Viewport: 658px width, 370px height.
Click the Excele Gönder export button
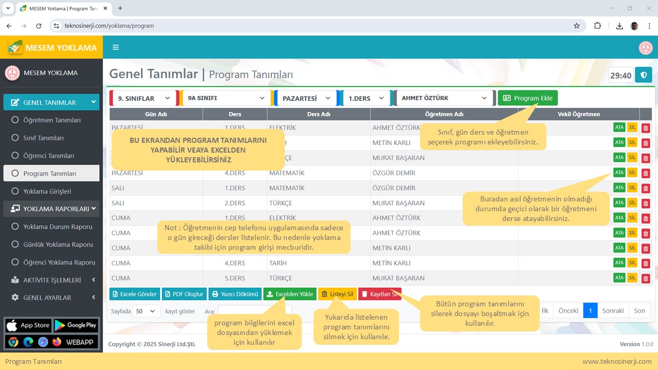[x=135, y=294]
